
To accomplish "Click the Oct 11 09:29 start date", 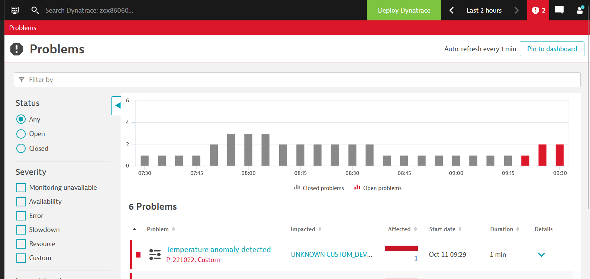I will (x=448, y=255).
